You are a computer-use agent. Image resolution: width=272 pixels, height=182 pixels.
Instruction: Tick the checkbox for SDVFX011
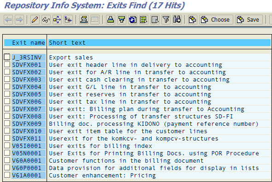[x=7, y=138]
